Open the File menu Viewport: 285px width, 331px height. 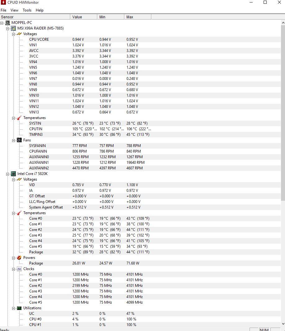pos(4,10)
